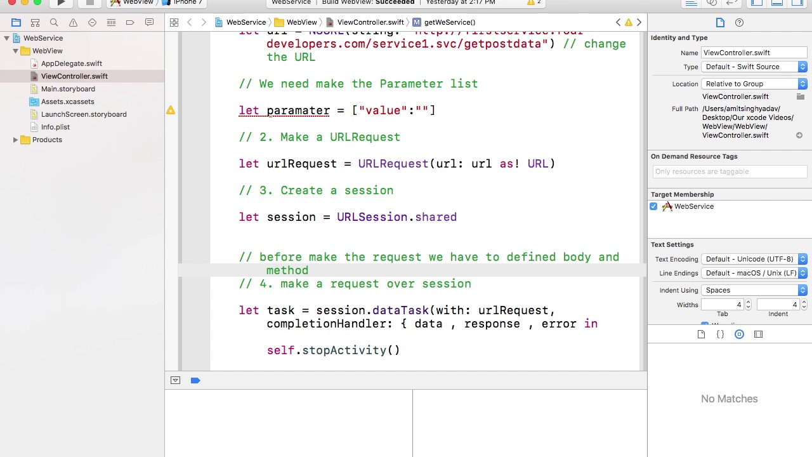Show the Quick Help inspector

click(739, 23)
